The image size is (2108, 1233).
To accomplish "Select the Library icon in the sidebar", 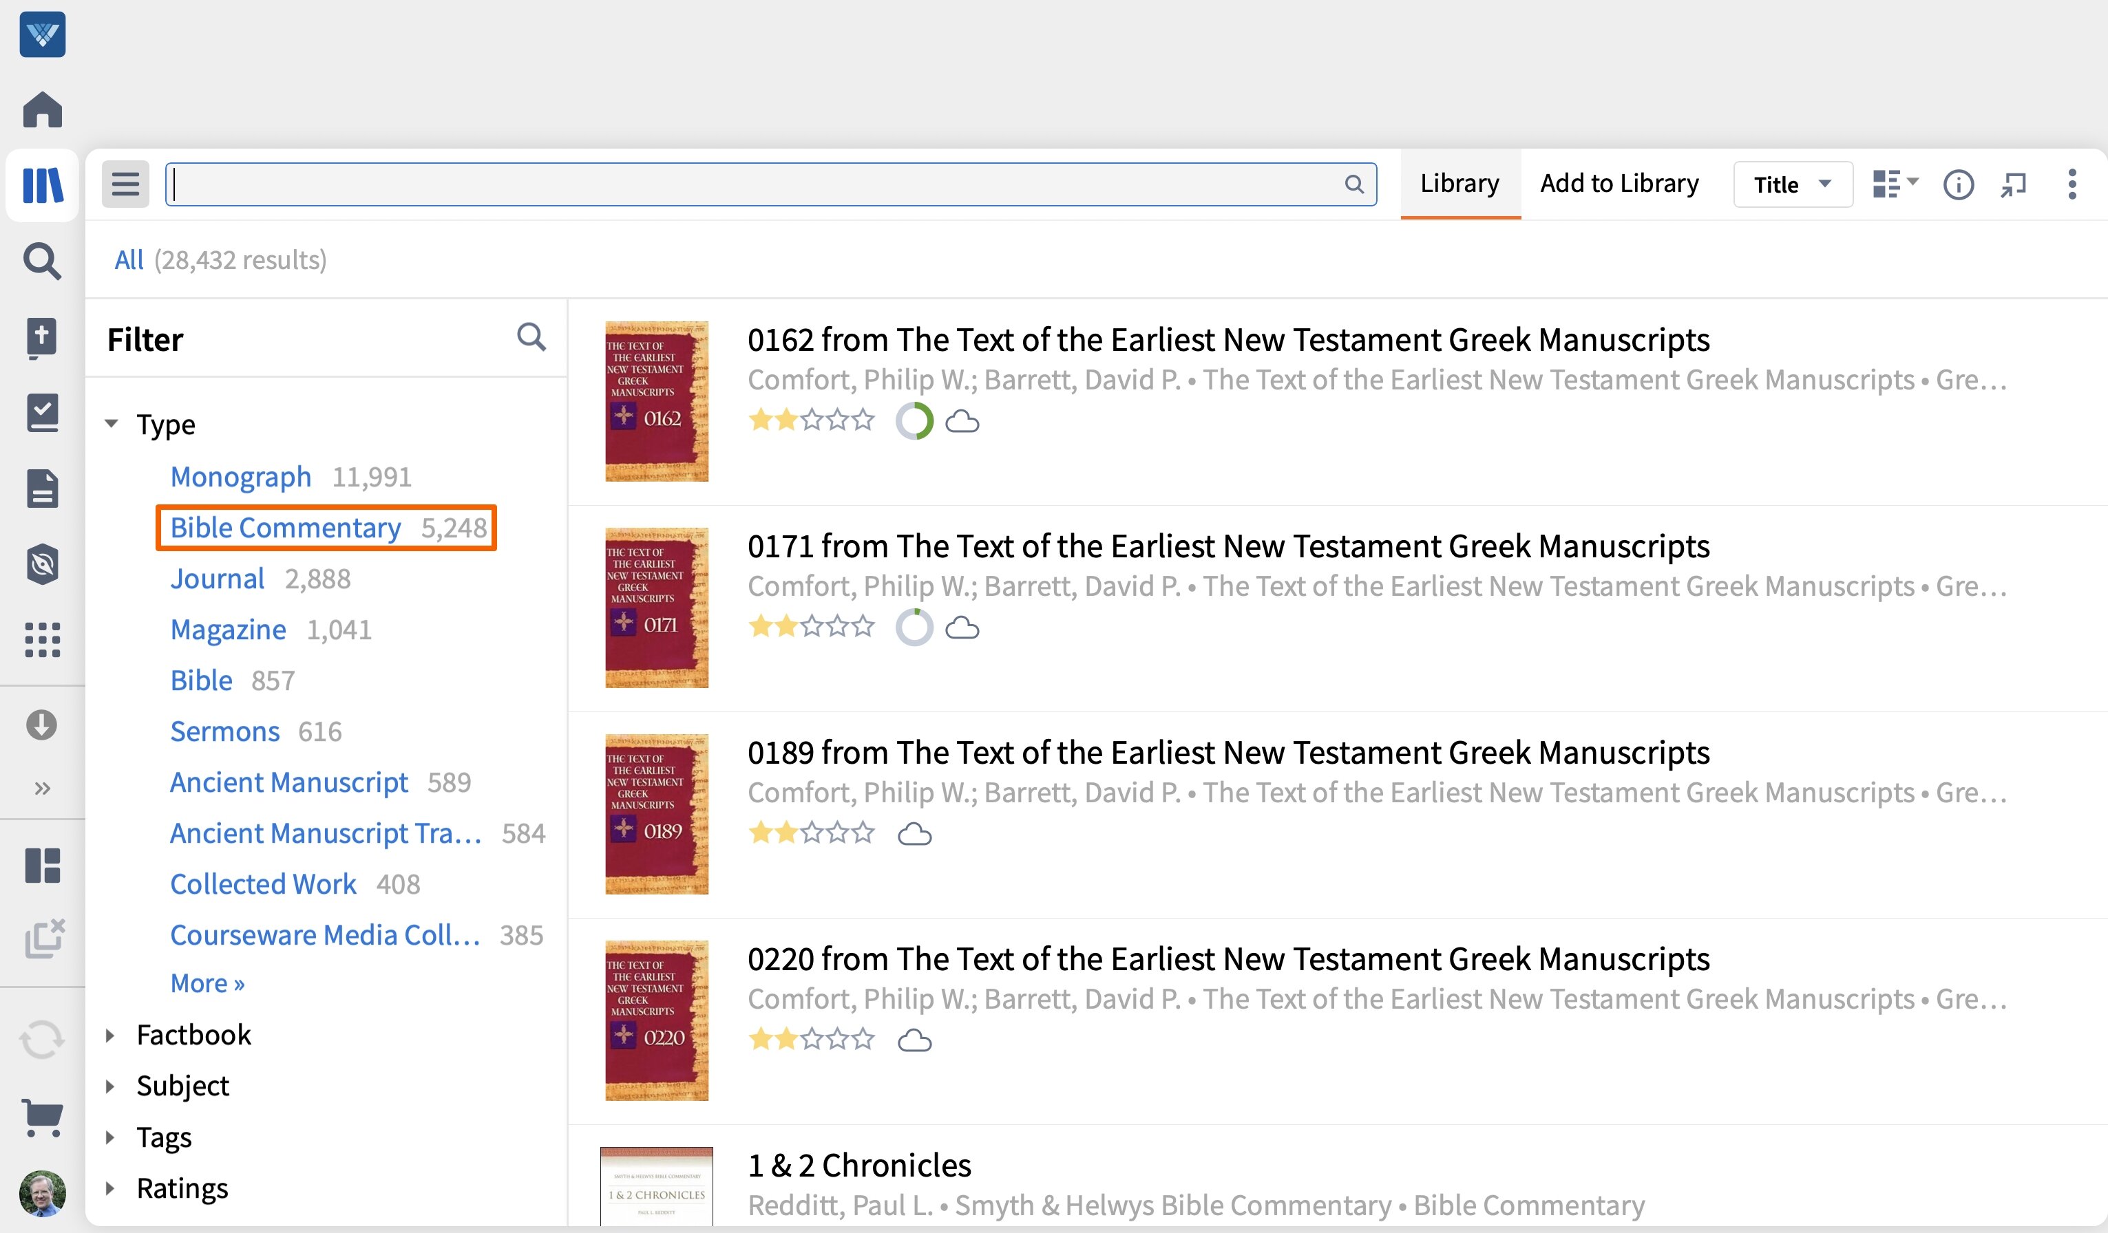I will point(43,184).
